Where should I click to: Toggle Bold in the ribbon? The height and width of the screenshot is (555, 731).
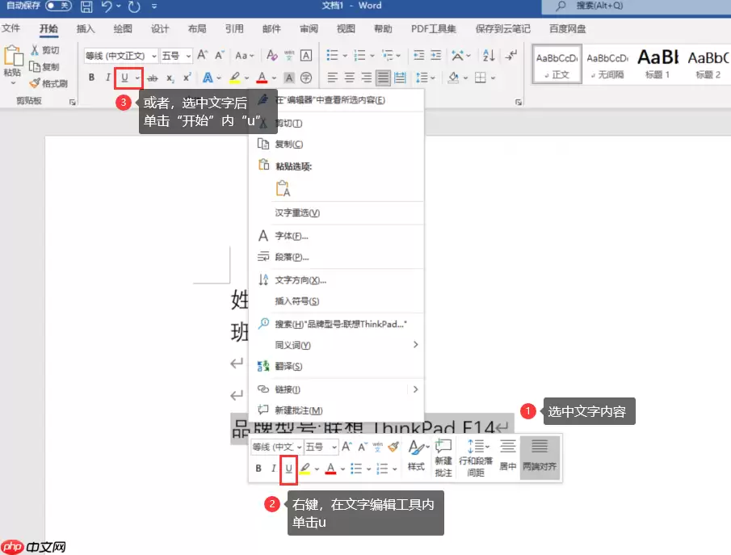pos(91,78)
